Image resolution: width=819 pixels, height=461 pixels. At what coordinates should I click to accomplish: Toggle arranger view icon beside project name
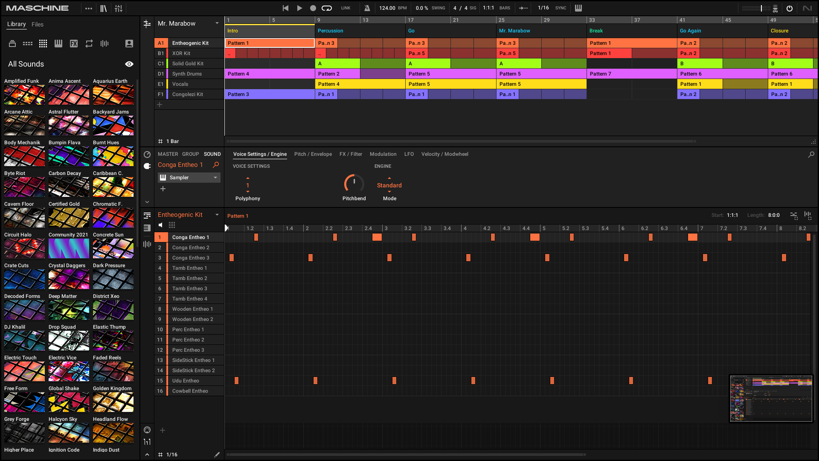(x=147, y=24)
